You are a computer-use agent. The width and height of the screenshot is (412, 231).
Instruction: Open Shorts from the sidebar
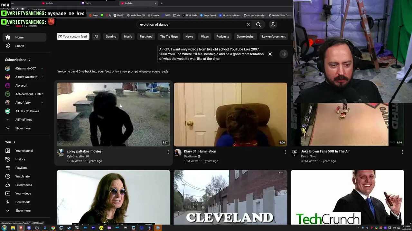coord(25,46)
